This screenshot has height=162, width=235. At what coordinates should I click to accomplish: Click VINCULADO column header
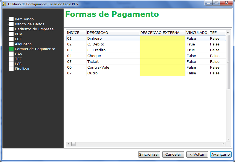point(197,33)
